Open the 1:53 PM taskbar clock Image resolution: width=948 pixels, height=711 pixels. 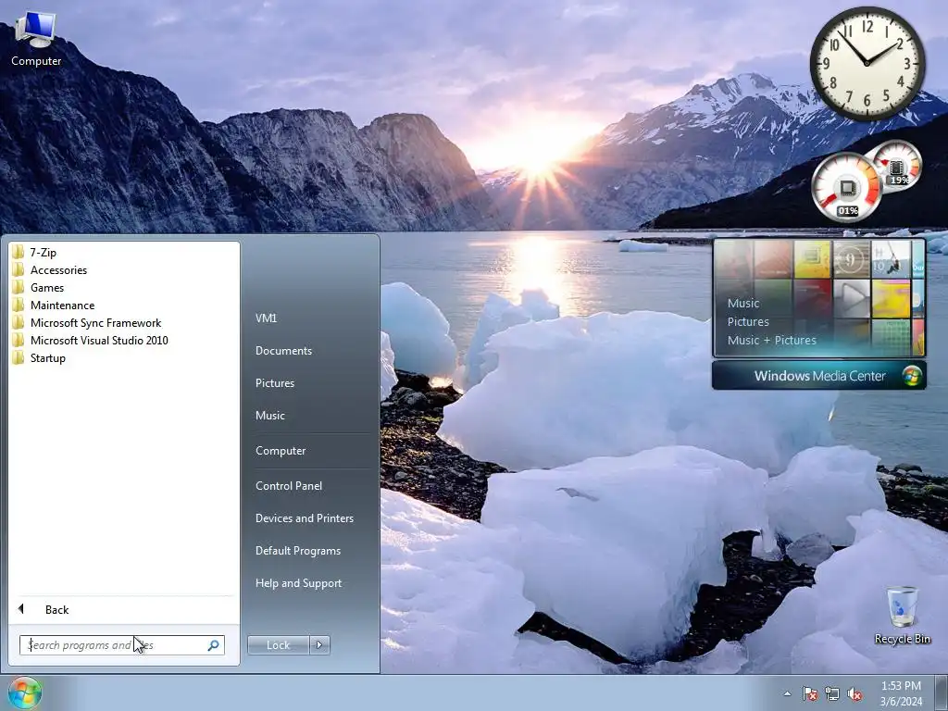[x=901, y=693]
